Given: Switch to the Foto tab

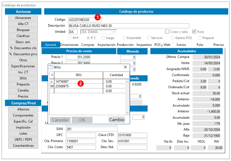Looking at the screenshot, I should (x=200, y=45).
